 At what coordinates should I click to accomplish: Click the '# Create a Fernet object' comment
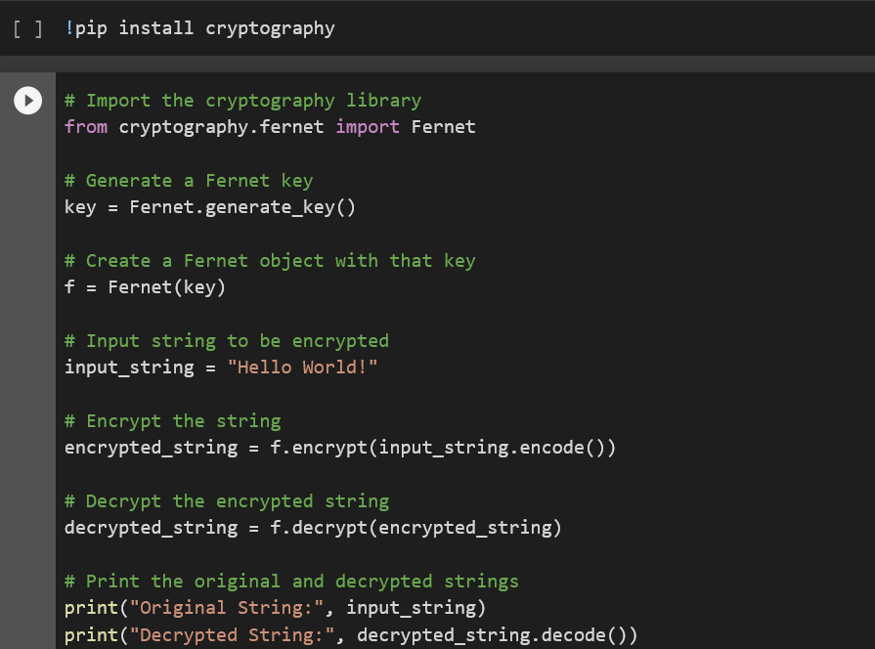click(270, 261)
